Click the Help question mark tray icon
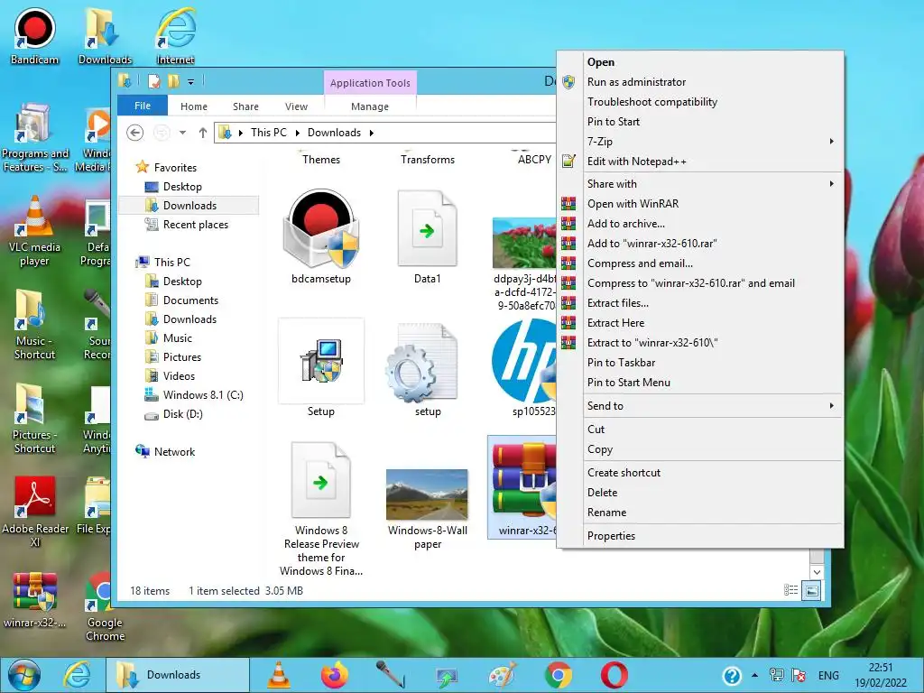Image resolution: width=924 pixels, height=693 pixels. pyautogui.click(x=731, y=675)
